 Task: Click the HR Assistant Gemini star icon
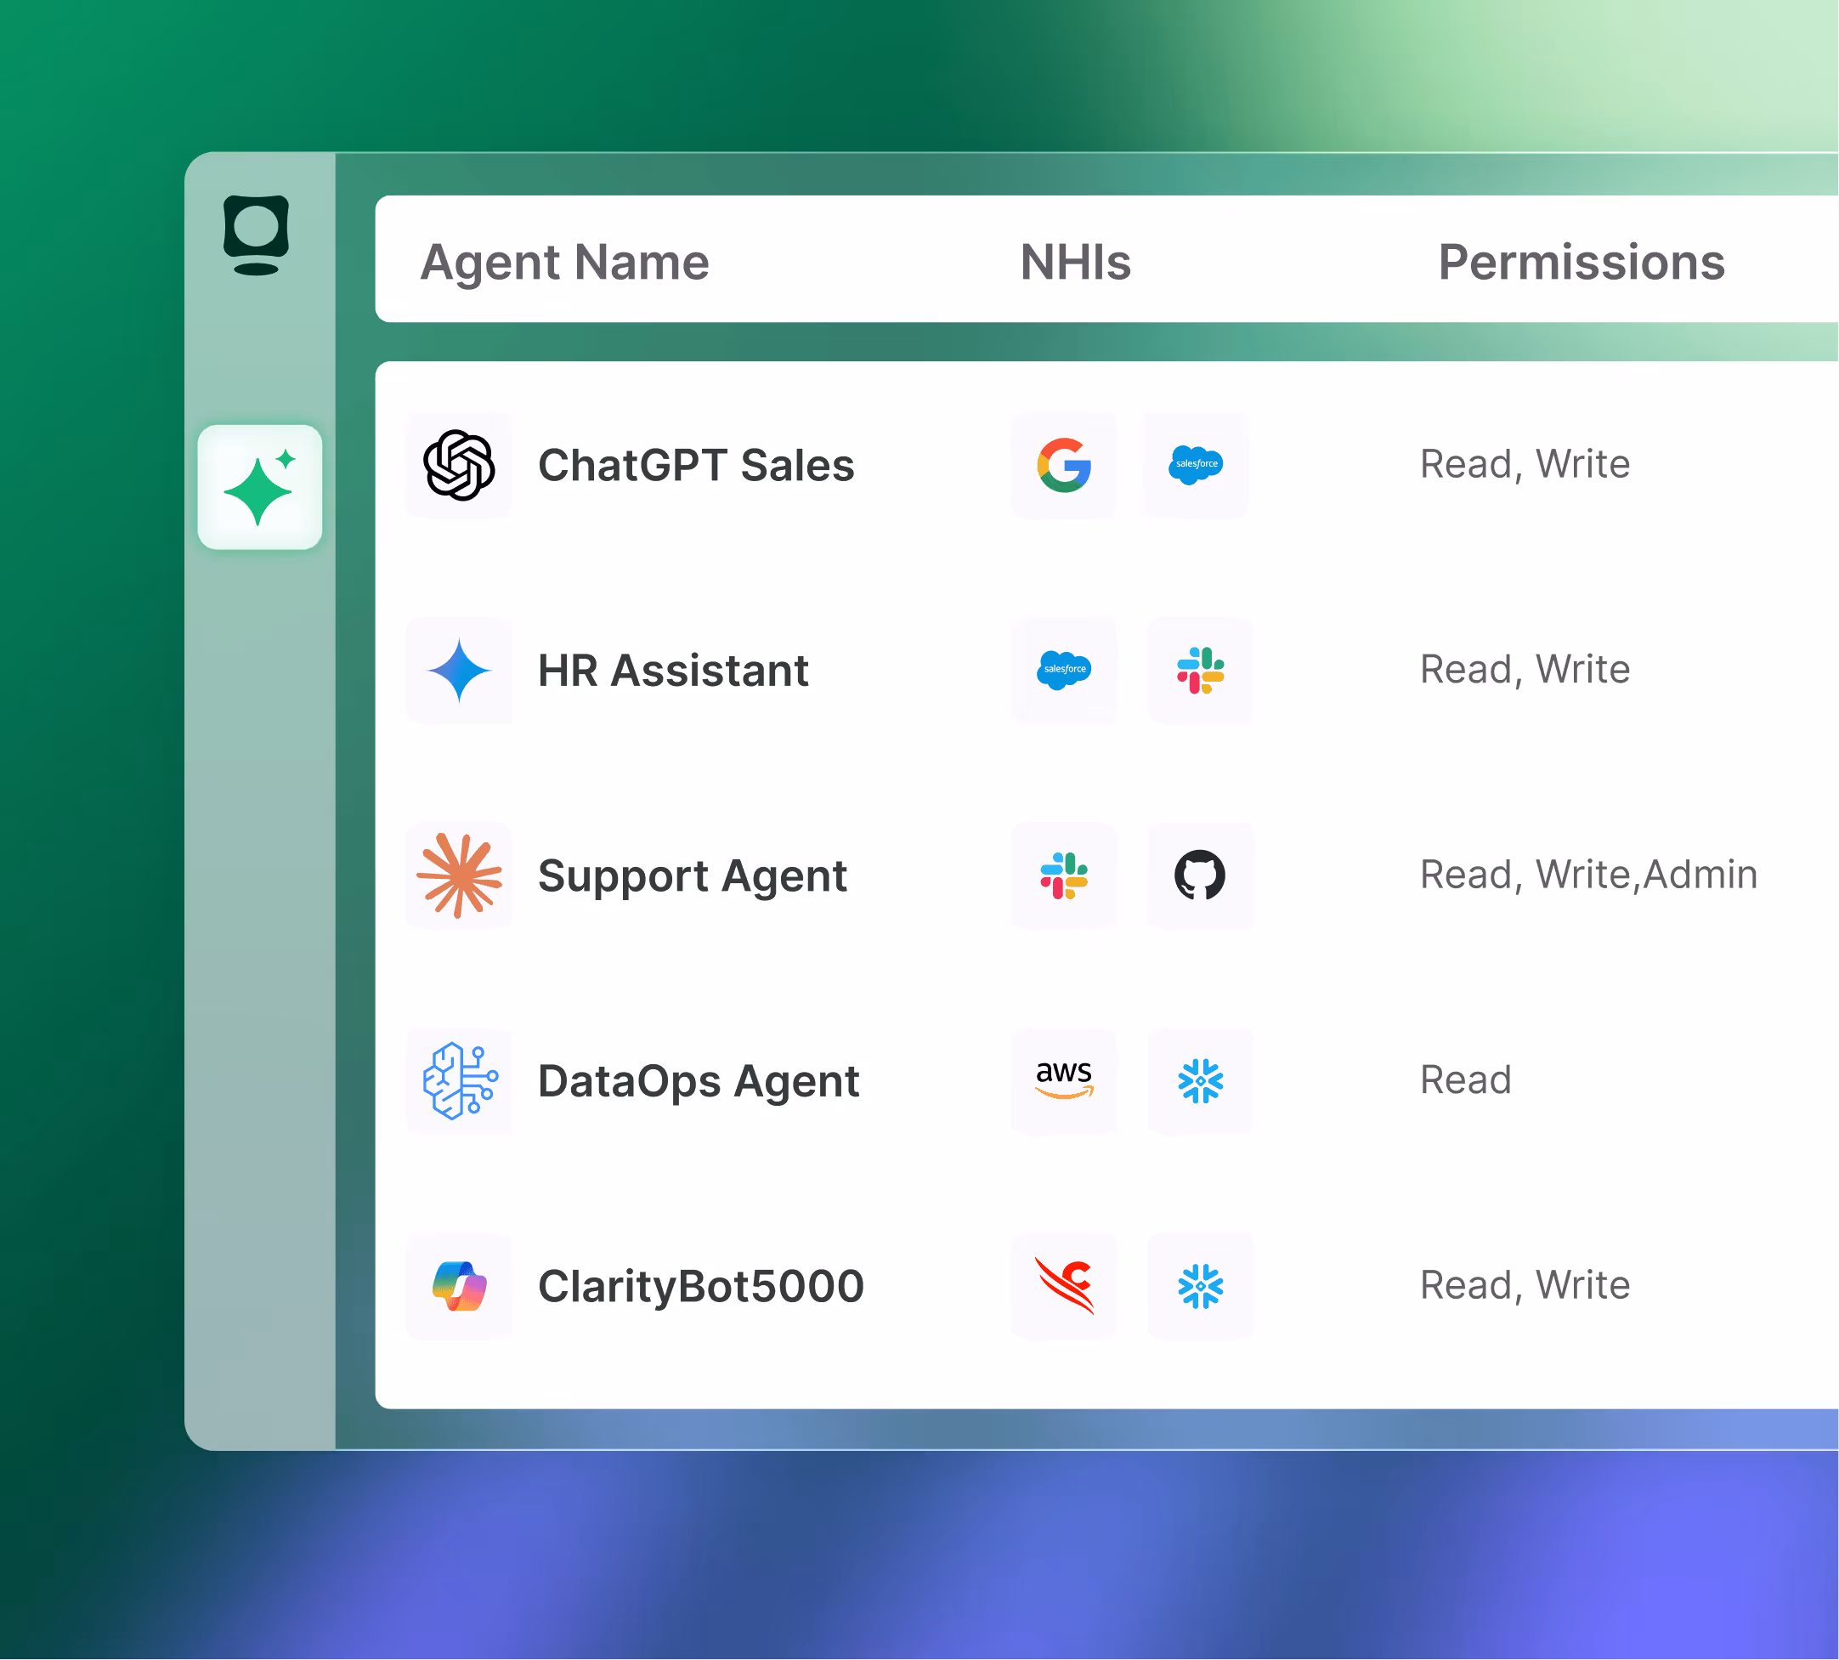click(460, 671)
